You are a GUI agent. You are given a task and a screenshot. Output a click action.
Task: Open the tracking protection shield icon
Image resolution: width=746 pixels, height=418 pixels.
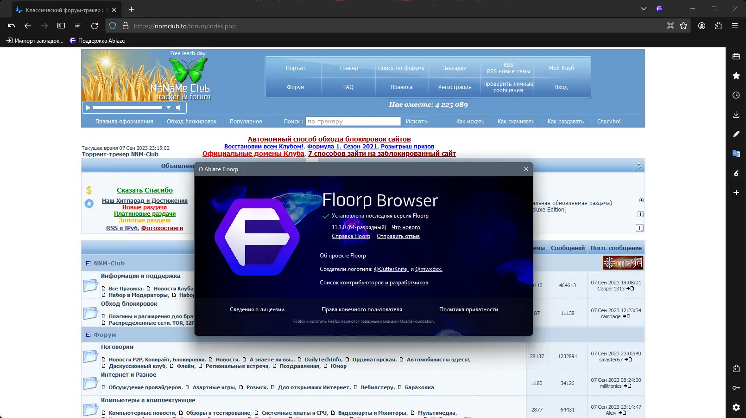113,26
